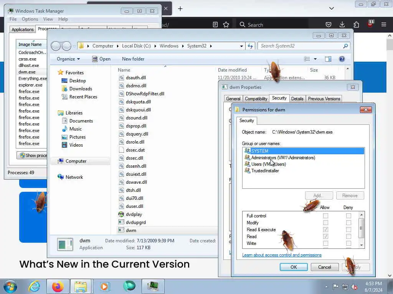Expand the arrow after Computer in breadcrumb
This screenshot has width=393, height=294.
(118, 46)
